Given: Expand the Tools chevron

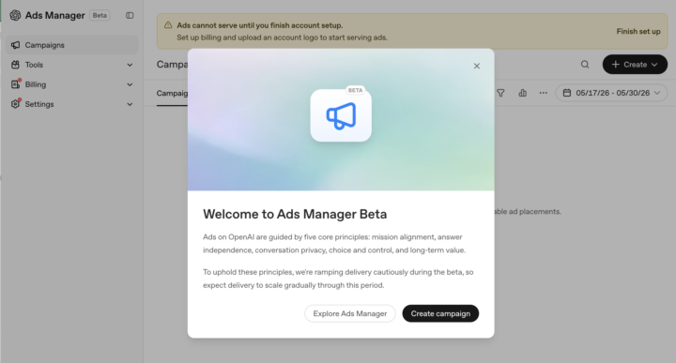Looking at the screenshot, I should (x=130, y=65).
